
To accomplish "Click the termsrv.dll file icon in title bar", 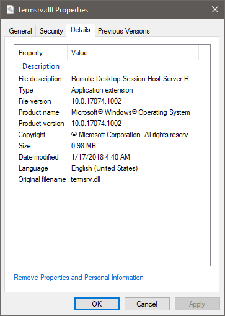I will coord(11,10).
